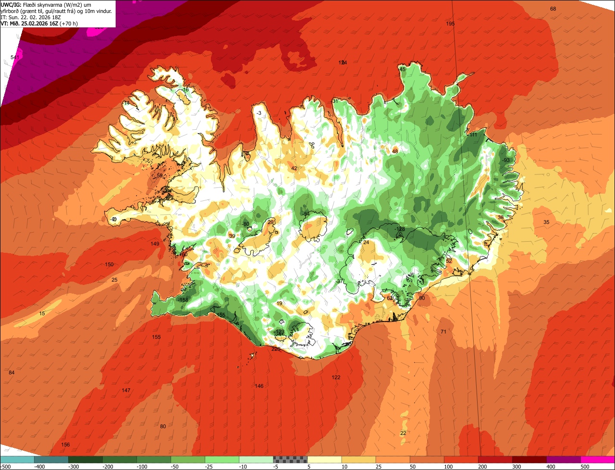
Task: Click the teal -400 to -300 legend swatch
Action: (51, 459)
